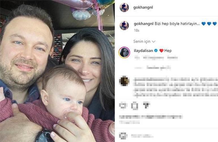The height and width of the screenshot is (142, 218).
Task: Click the blurred likes count text line
Action: point(151,117)
